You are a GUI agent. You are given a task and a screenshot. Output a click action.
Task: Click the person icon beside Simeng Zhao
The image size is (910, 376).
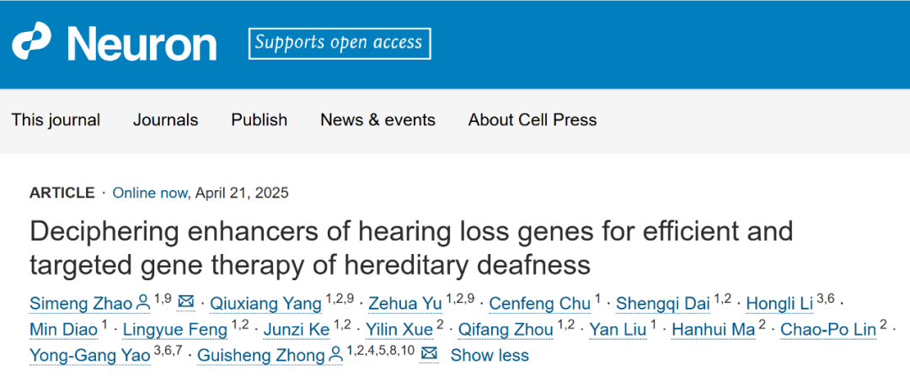142,302
